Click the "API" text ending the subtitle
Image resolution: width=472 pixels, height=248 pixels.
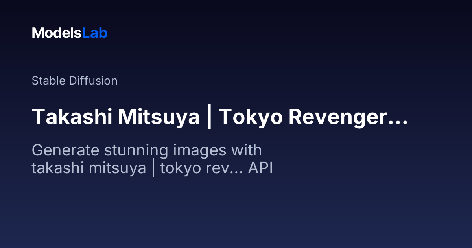pyautogui.click(x=260, y=168)
